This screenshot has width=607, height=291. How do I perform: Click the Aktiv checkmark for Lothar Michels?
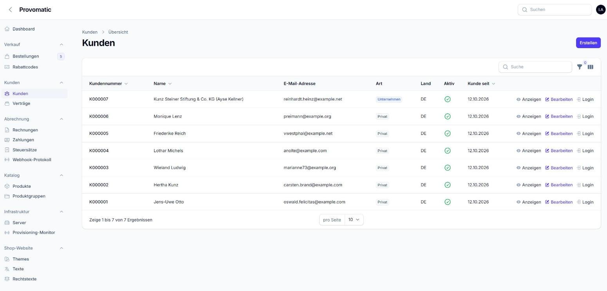coord(448,151)
